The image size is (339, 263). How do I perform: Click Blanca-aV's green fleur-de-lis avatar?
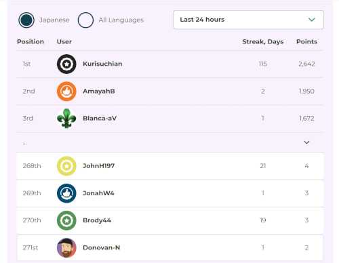pyautogui.click(x=66, y=119)
